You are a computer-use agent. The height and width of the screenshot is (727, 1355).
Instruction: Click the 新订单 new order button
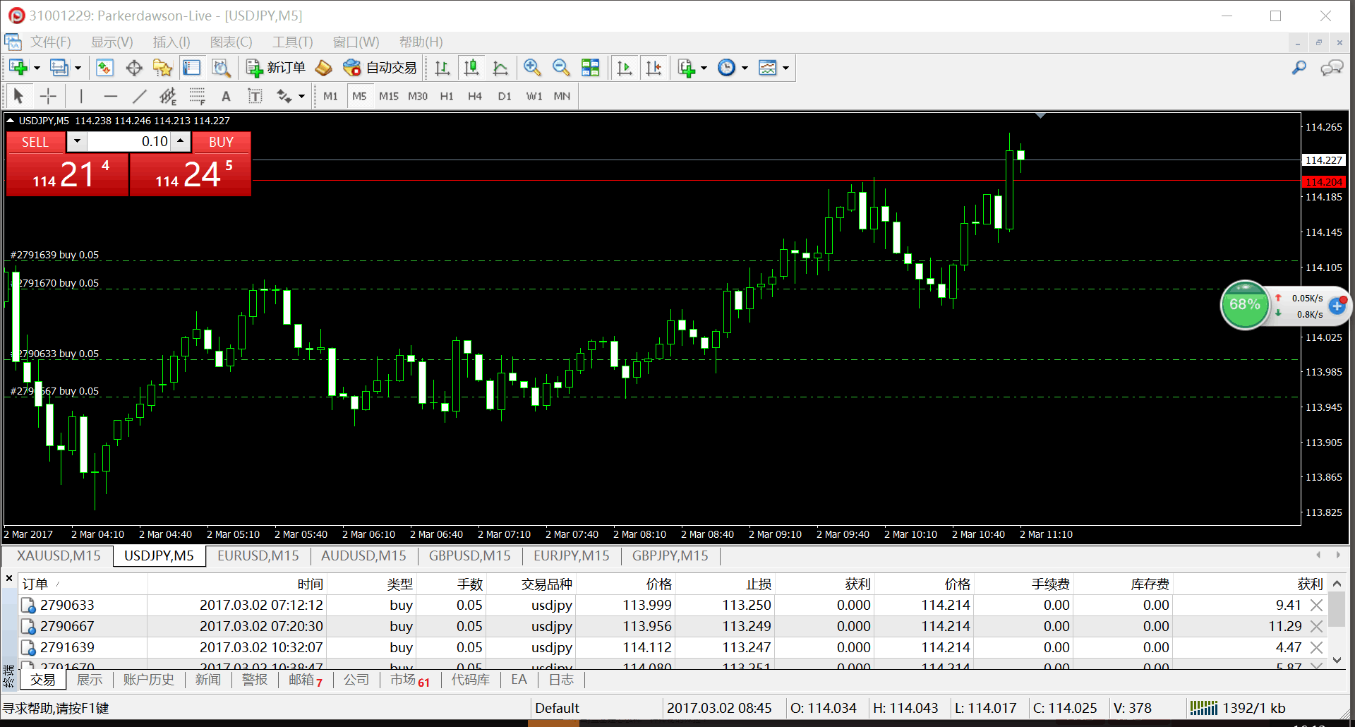(x=275, y=68)
